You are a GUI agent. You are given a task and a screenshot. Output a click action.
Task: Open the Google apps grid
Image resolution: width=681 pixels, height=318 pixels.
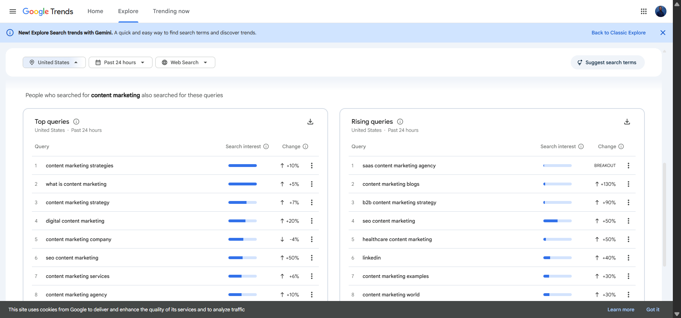[x=644, y=11]
